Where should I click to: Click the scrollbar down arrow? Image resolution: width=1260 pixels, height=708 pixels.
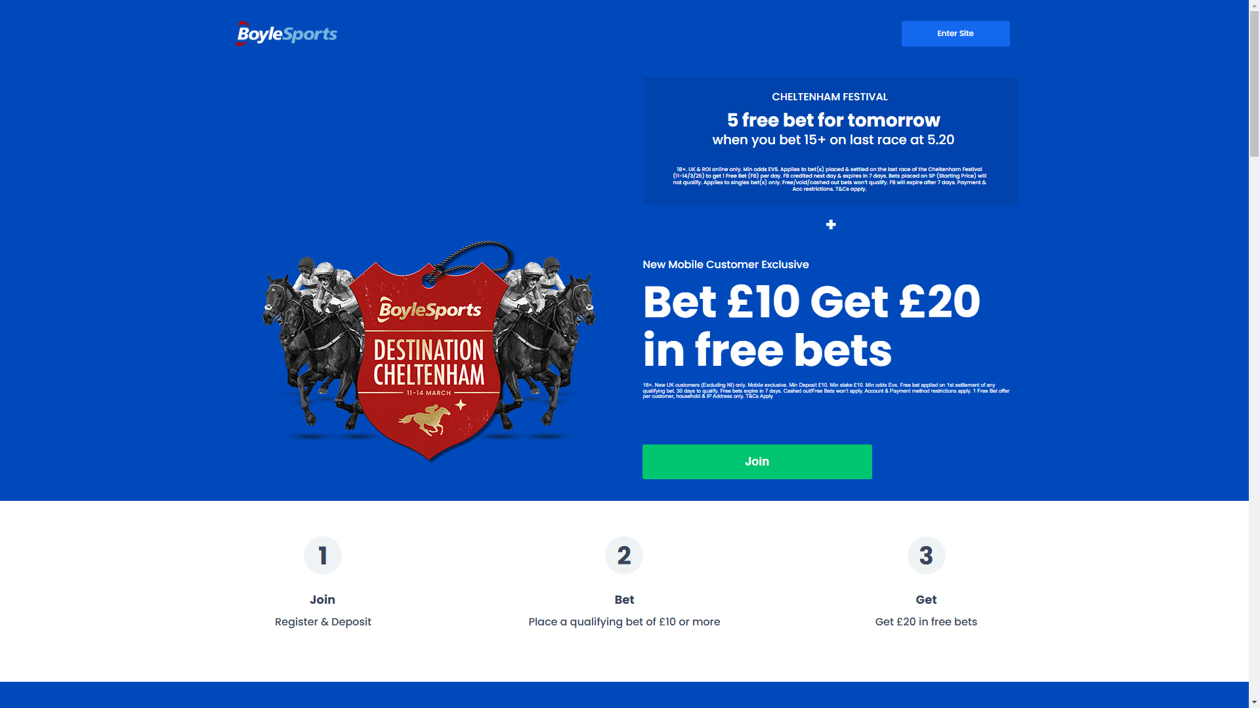pyautogui.click(x=1254, y=702)
